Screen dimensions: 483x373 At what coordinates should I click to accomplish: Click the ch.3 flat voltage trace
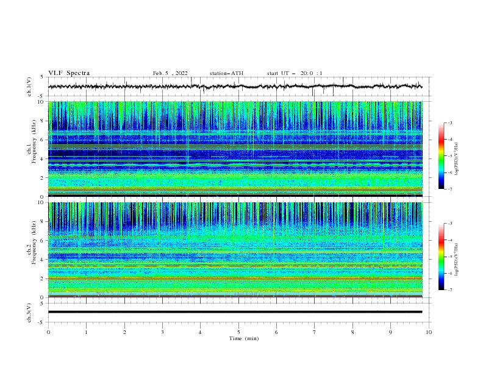(x=235, y=312)
